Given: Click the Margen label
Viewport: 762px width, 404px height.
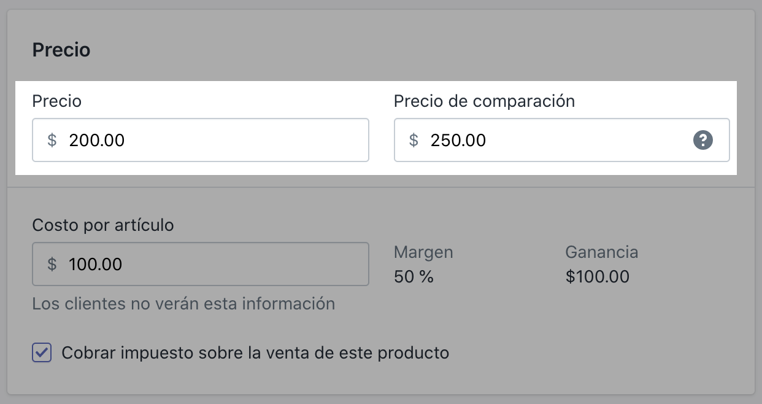Looking at the screenshot, I should point(423,252).
